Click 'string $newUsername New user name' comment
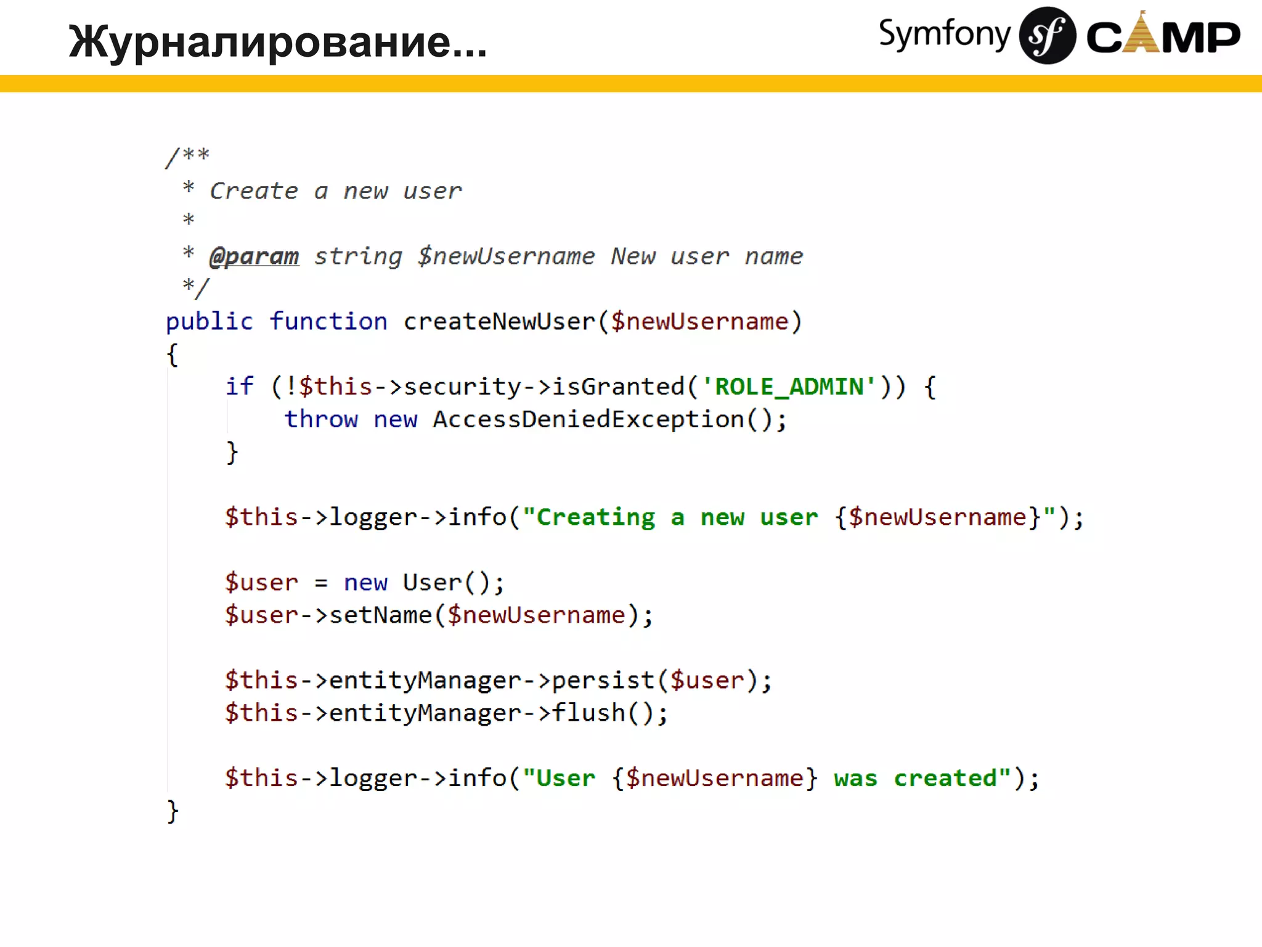The width and height of the screenshot is (1262, 947). (x=558, y=256)
